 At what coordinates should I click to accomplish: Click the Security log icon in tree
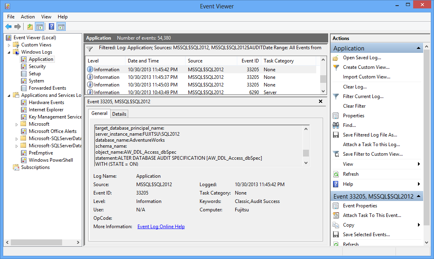coord(24,66)
